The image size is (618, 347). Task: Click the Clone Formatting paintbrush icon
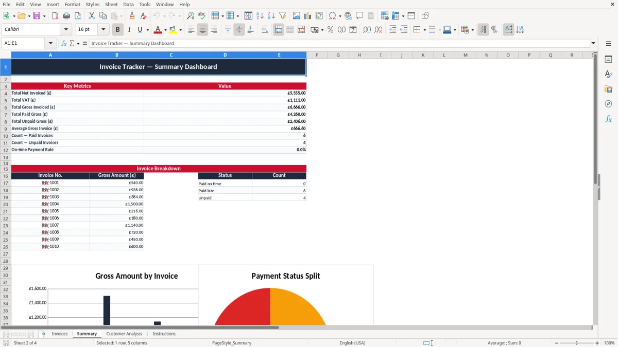[132, 16]
